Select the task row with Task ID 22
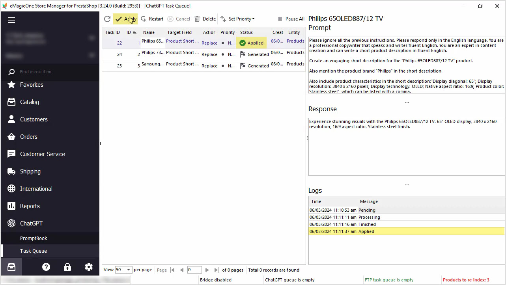 204,43
